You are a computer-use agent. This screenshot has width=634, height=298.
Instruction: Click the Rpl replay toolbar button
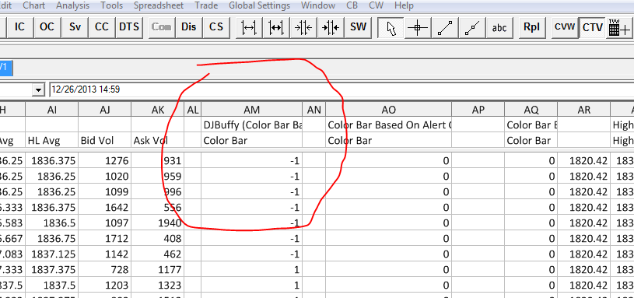531,27
